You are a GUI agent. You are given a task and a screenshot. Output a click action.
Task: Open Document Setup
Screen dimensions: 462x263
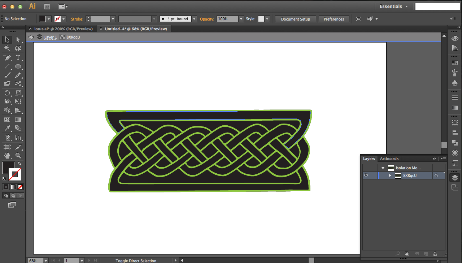coord(296,19)
